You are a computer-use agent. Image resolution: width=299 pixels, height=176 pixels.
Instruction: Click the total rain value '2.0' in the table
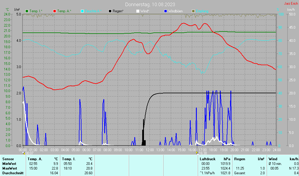[x=263, y=173]
